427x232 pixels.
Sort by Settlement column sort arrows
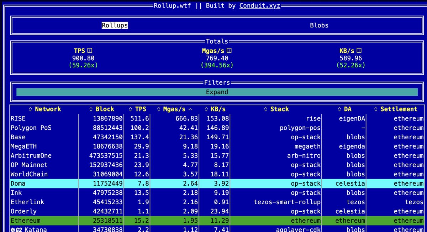(x=376, y=109)
